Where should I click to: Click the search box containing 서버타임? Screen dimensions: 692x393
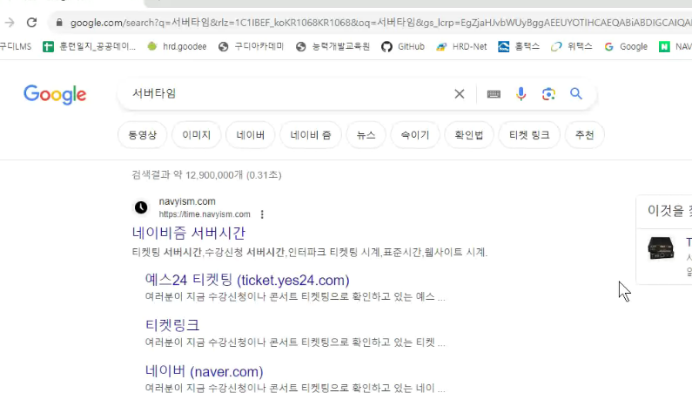point(287,93)
